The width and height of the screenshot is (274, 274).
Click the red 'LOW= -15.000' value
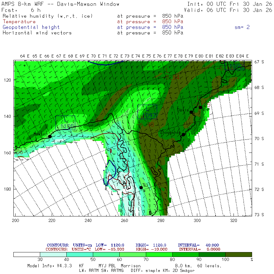109,249
